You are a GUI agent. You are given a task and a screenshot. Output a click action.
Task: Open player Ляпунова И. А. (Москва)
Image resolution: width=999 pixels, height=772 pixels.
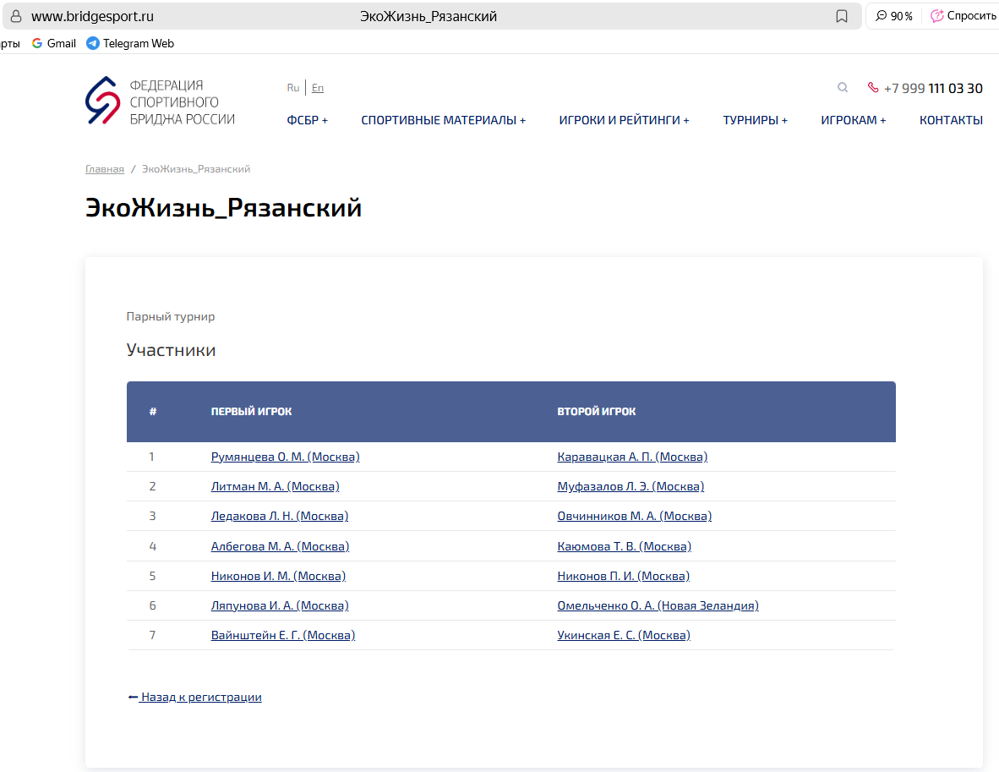click(280, 605)
